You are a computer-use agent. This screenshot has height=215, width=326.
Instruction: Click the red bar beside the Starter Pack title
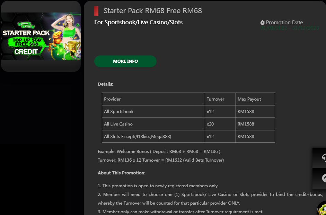point(96,11)
